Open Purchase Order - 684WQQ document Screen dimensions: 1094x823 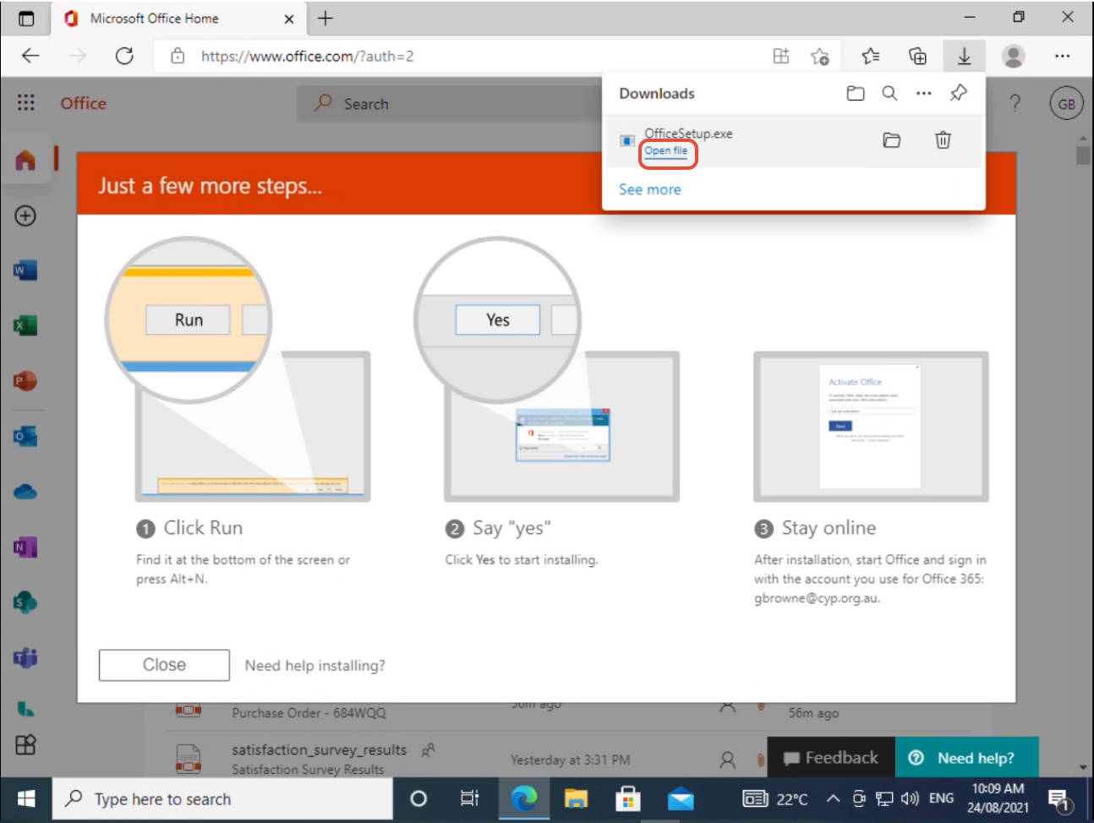pos(309,713)
